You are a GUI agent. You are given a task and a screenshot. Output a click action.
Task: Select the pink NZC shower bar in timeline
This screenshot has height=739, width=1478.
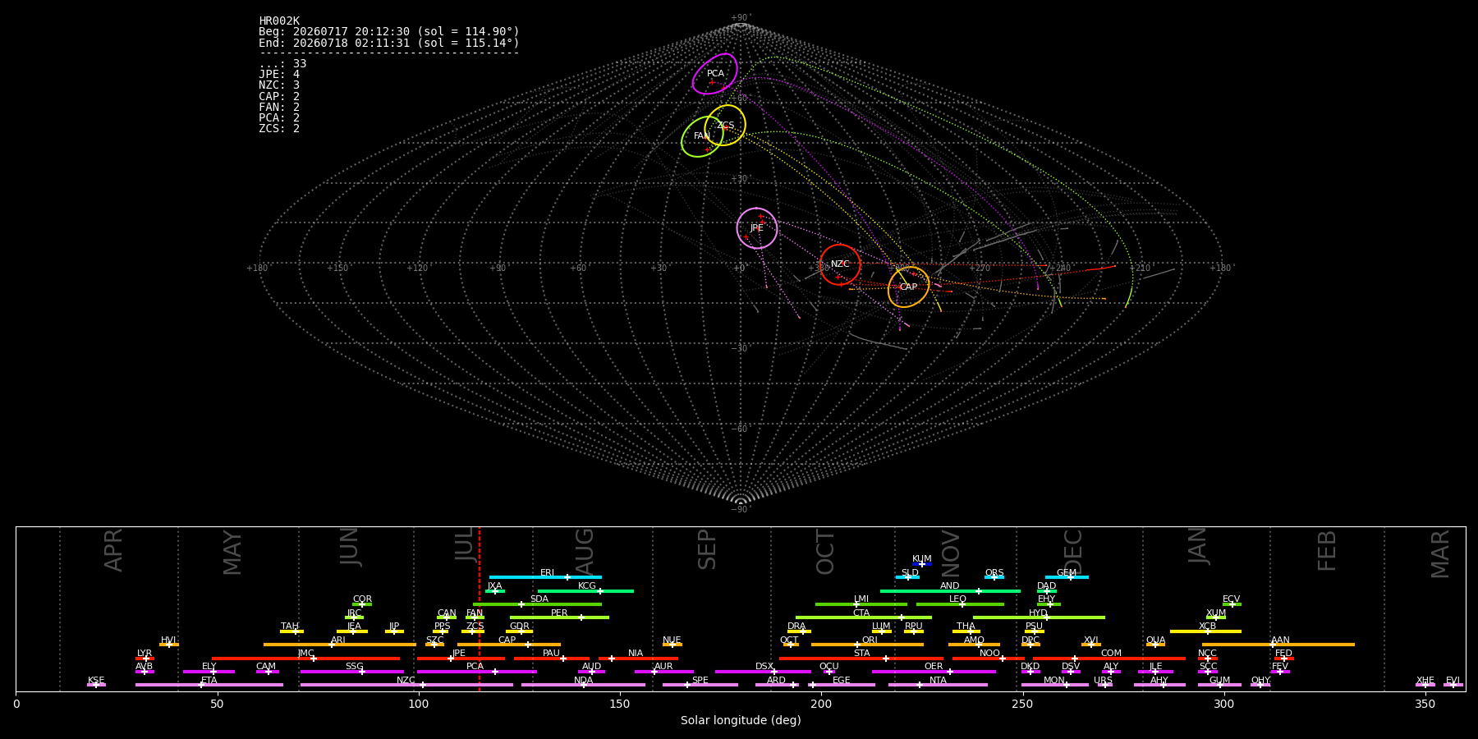(406, 685)
